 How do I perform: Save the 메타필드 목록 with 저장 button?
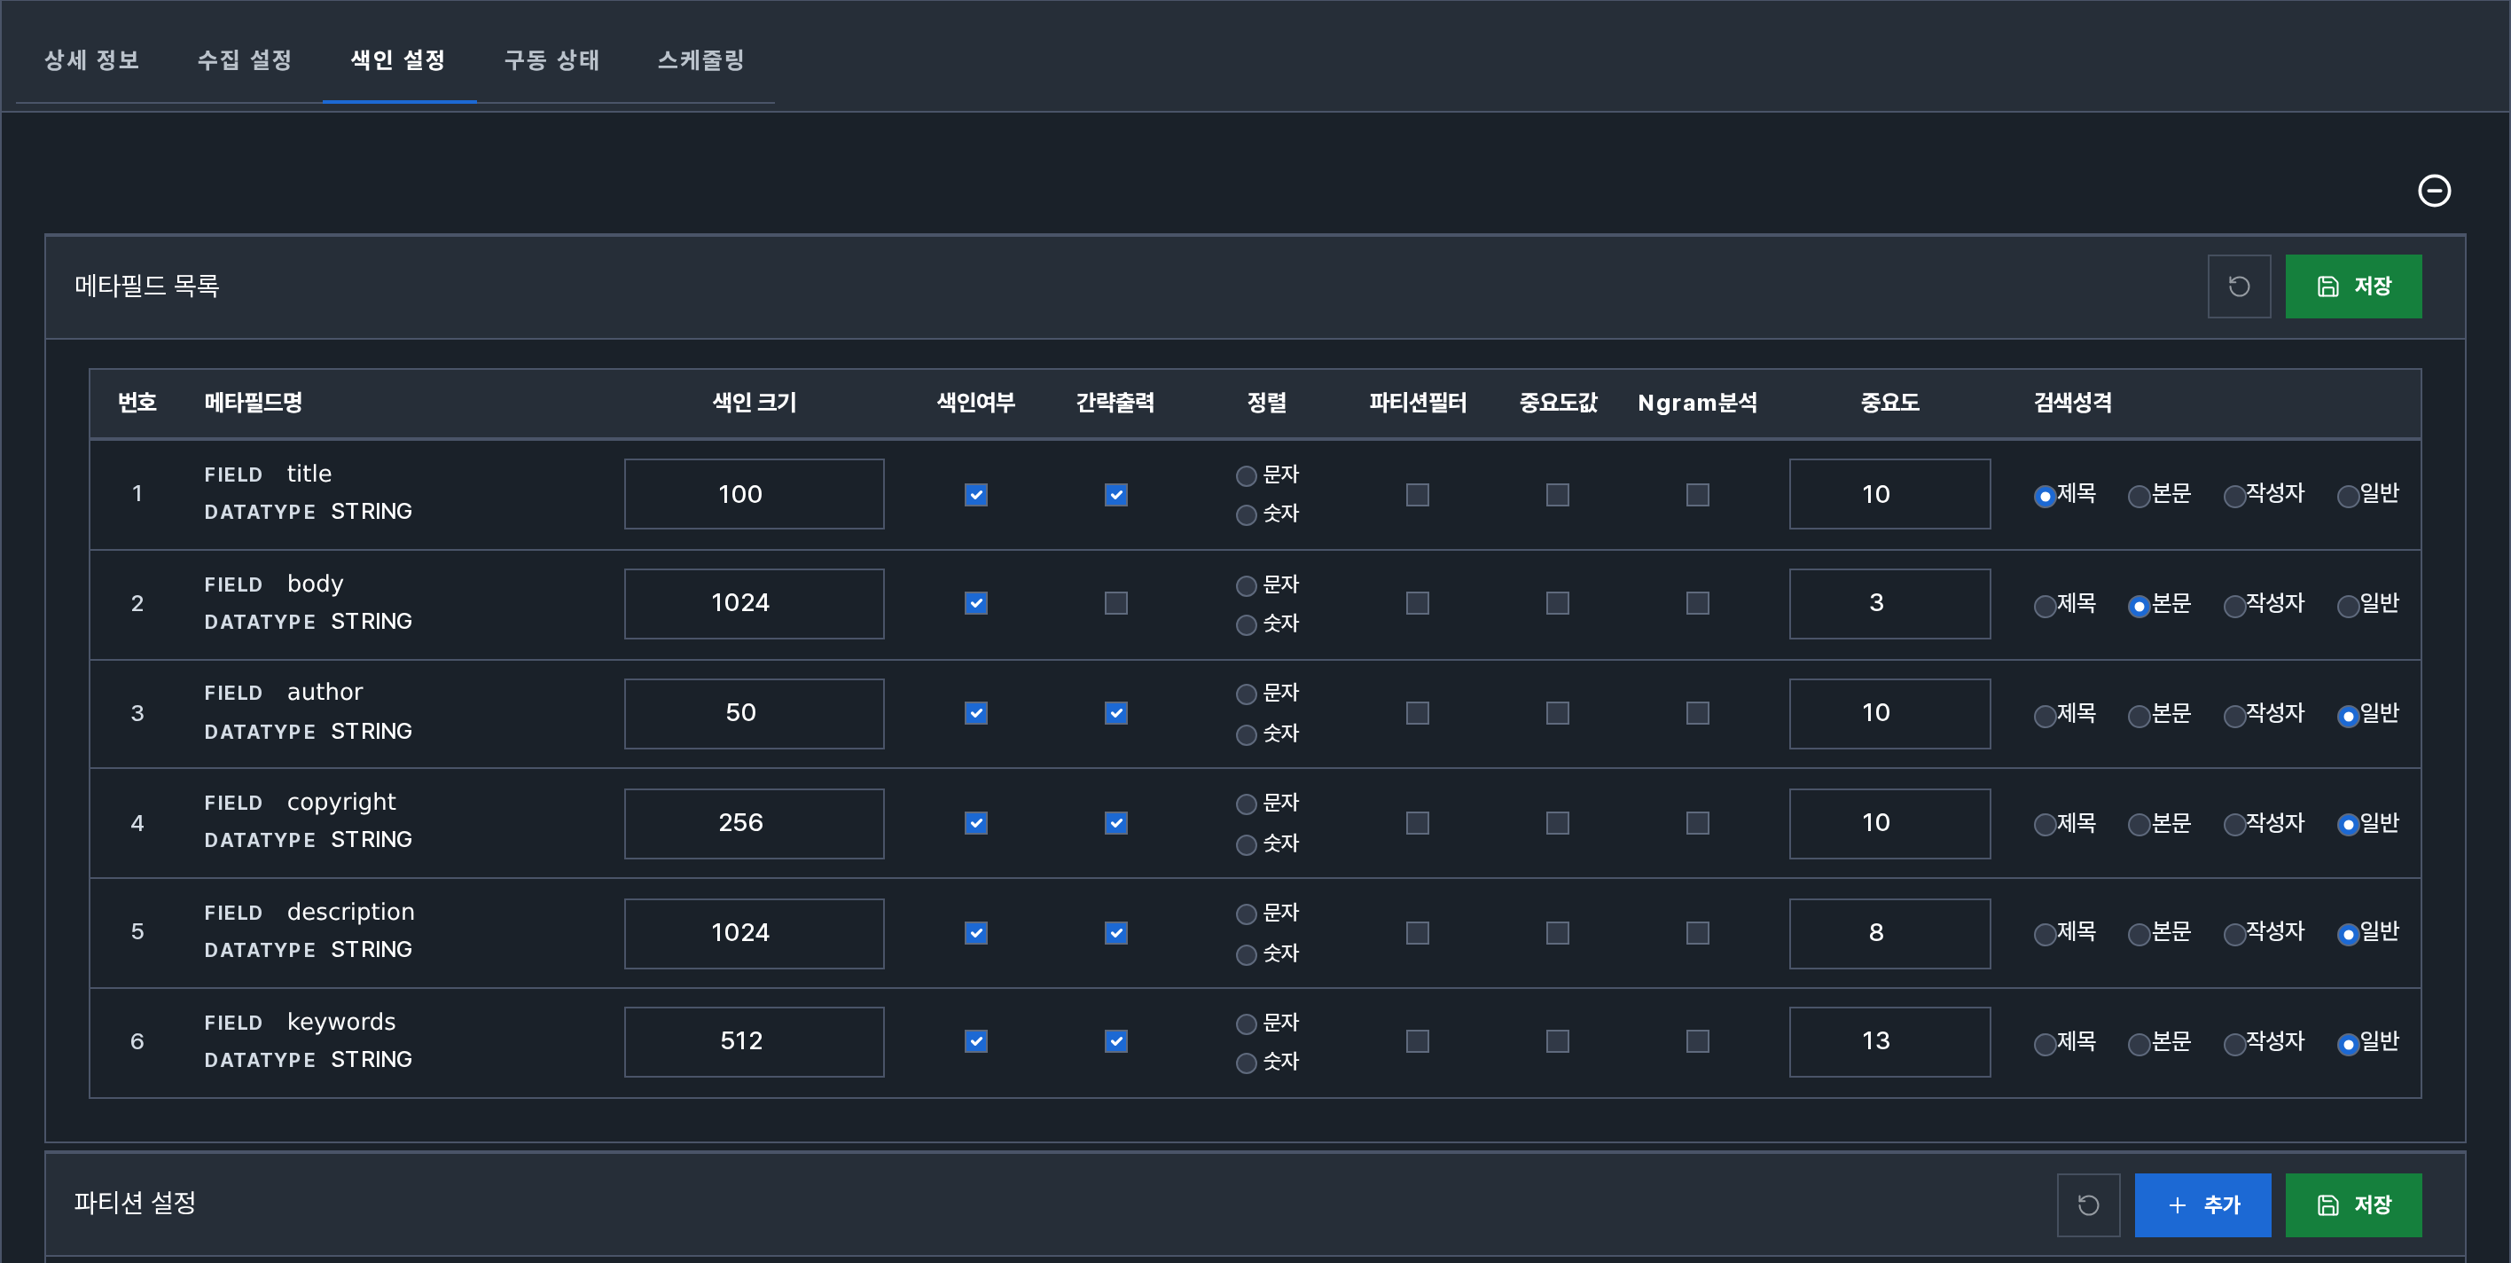coord(2353,286)
